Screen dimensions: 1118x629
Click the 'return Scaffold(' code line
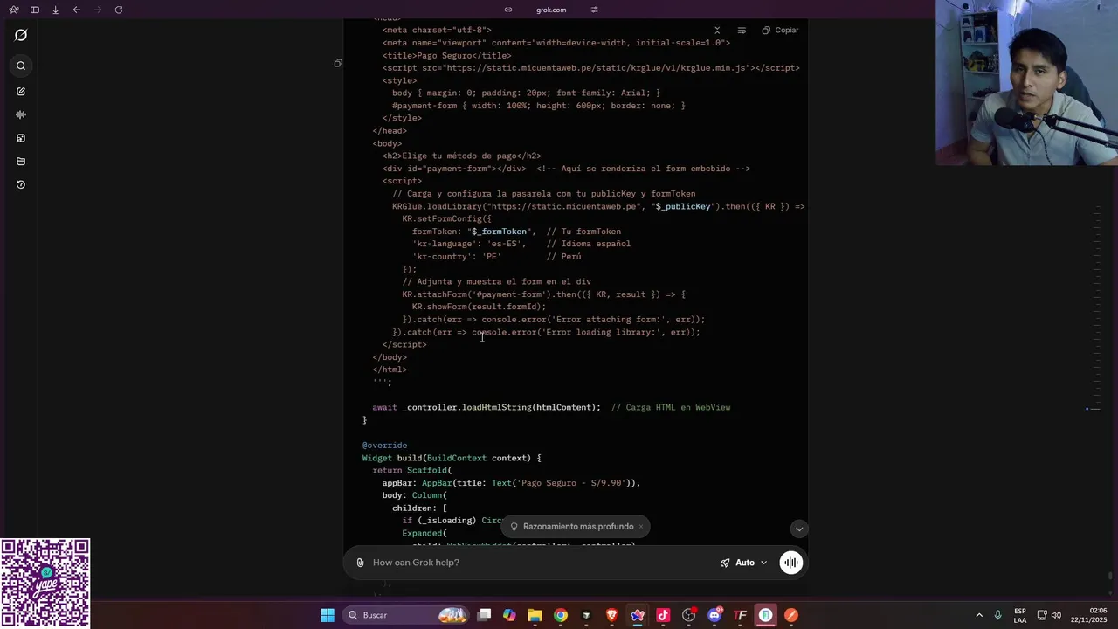point(412,470)
